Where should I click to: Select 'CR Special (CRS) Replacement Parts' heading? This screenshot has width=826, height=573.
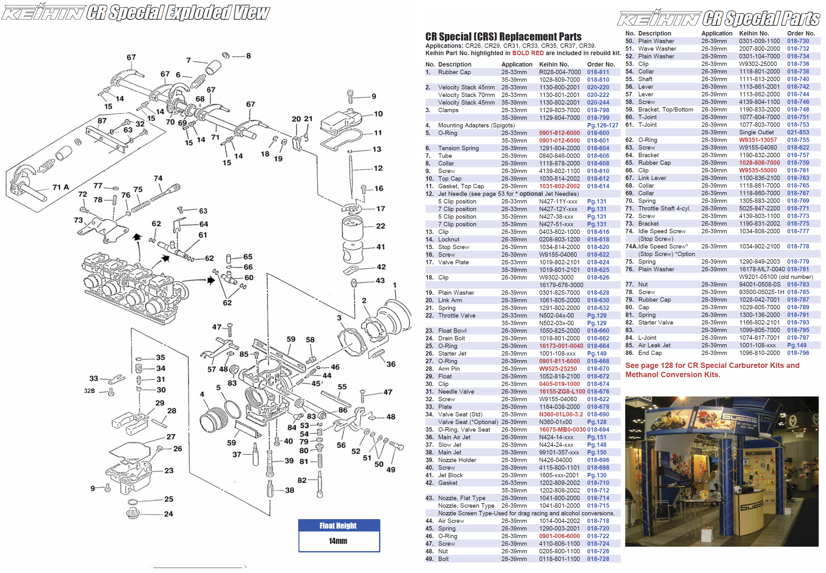point(503,37)
